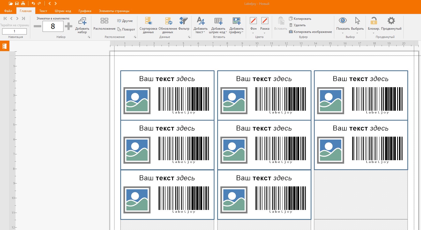Click the Layout (Расположение) icon

pyautogui.click(x=104, y=21)
